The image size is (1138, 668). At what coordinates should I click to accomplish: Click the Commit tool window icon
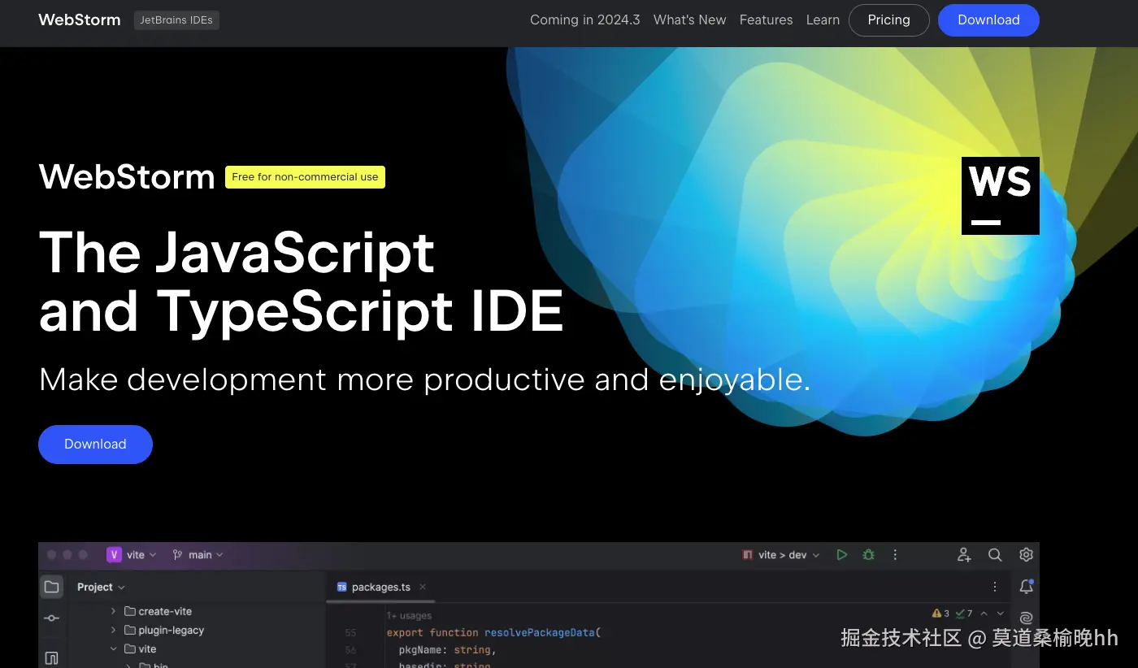52,618
